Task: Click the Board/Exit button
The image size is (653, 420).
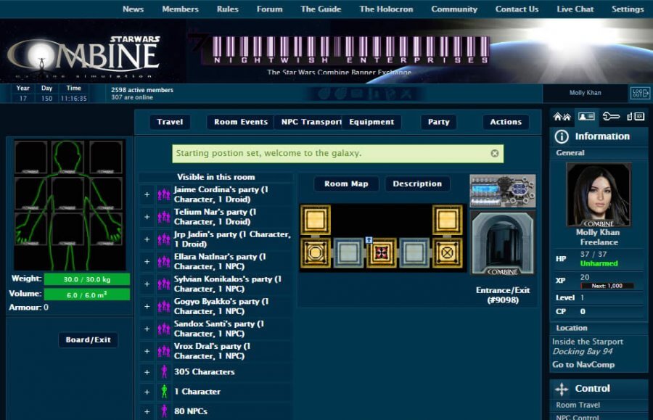Action: pyautogui.click(x=88, y=339)
